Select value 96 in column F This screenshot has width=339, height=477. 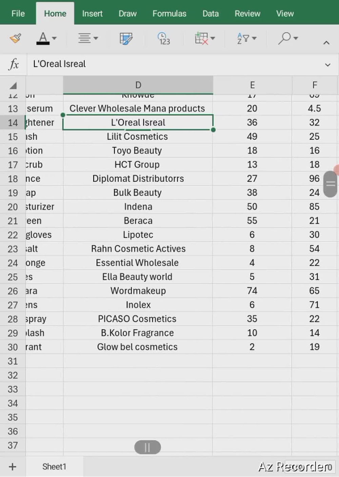[x=315, y=179]
